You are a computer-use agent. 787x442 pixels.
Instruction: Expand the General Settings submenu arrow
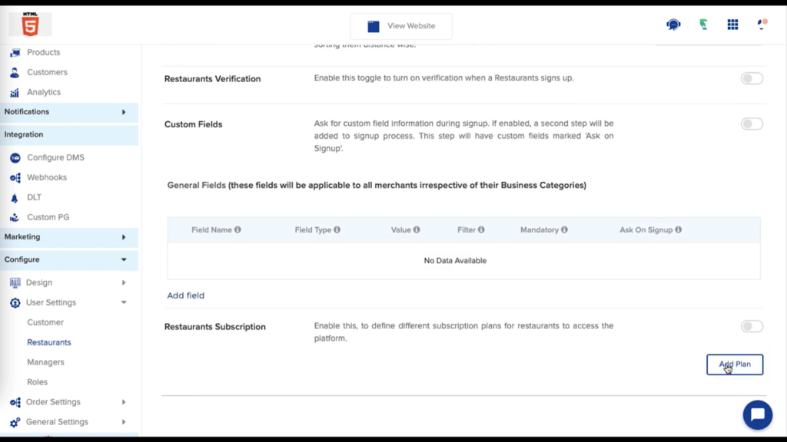[x=124, y=422]
